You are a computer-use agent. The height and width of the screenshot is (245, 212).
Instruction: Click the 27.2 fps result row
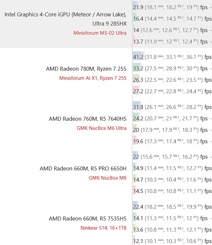(x=172, y=91)
